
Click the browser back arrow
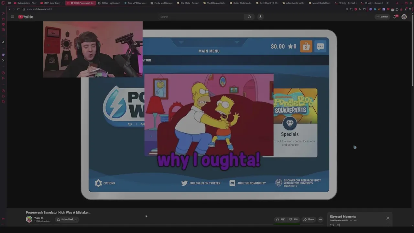point(9,9)
